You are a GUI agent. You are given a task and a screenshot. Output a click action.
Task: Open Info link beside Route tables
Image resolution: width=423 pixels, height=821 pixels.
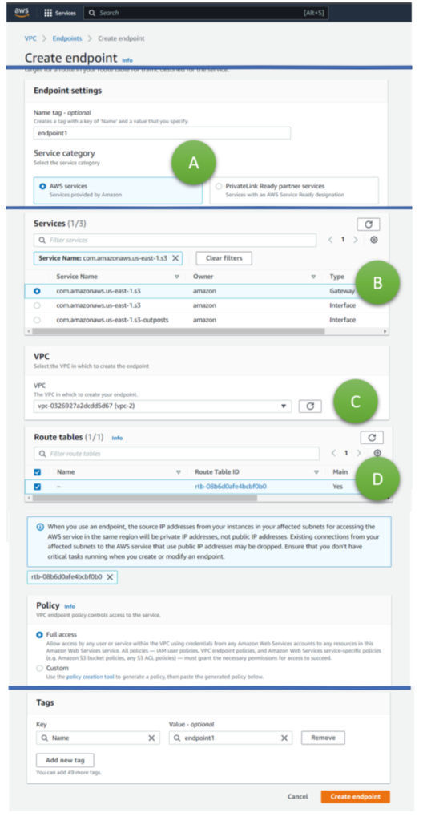[117, 438]
